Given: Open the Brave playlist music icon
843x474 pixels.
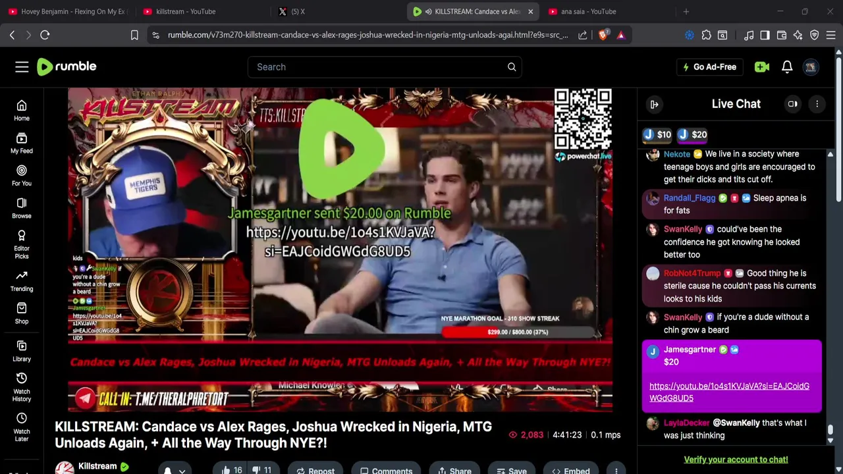Looking at the screenshot, I should click(749, 35).
